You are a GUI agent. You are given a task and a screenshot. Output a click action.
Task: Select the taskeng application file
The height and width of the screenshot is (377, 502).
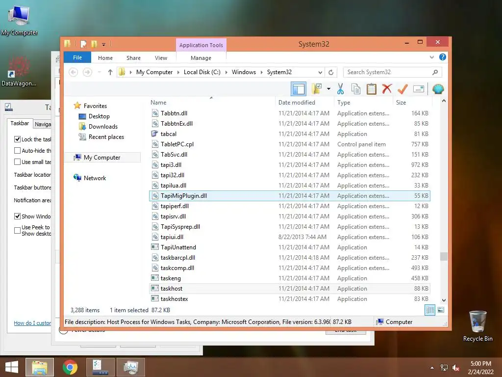coord(289,278)
